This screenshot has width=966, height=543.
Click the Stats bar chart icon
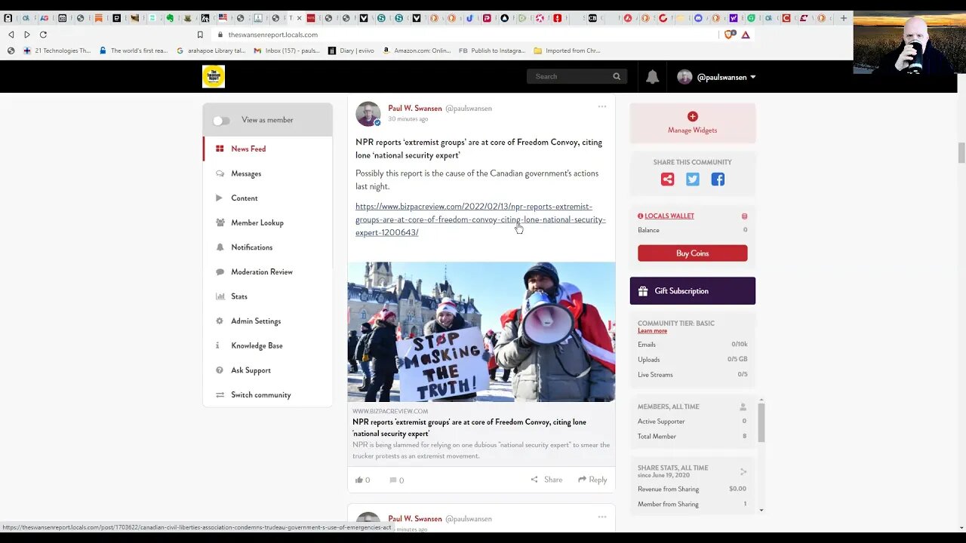(220, 296)
